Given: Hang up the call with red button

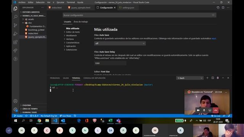Looking at the screenshot, I should click(x=216, y=110).
